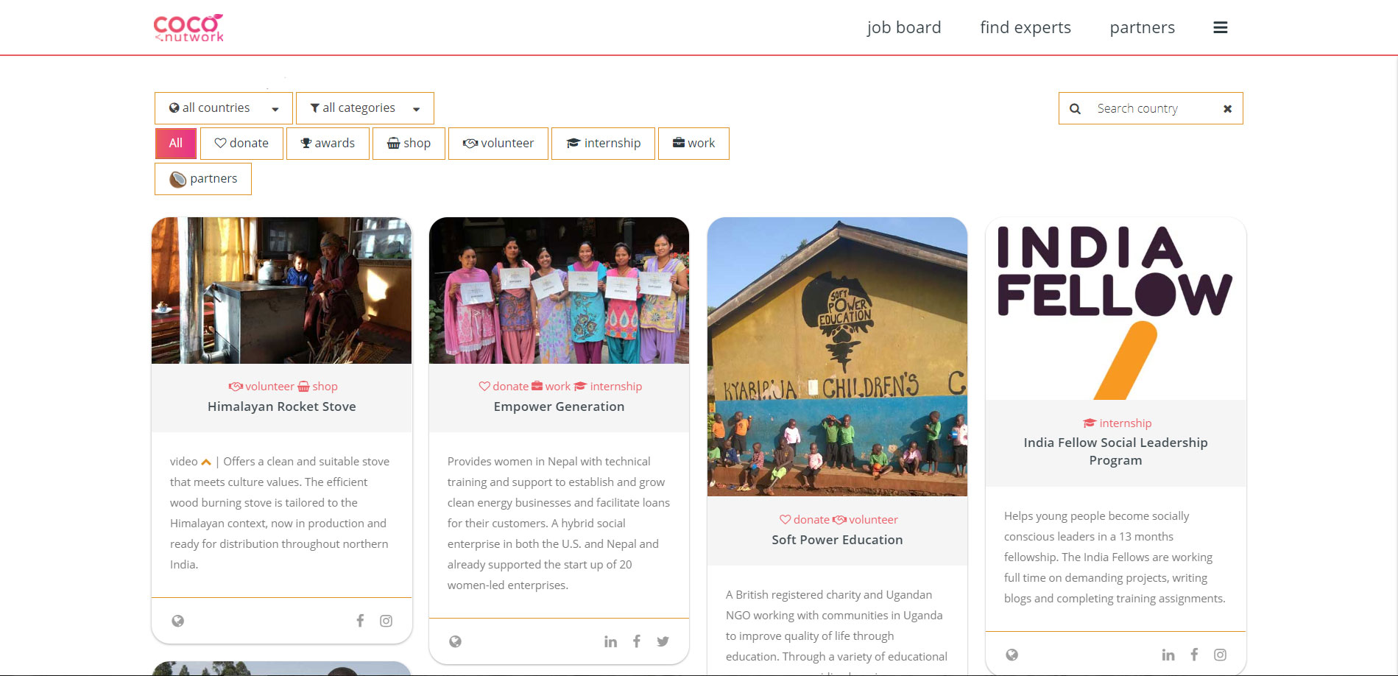
Task: Open Empower Generation LinkedIn icon
Action: point(610,641)
